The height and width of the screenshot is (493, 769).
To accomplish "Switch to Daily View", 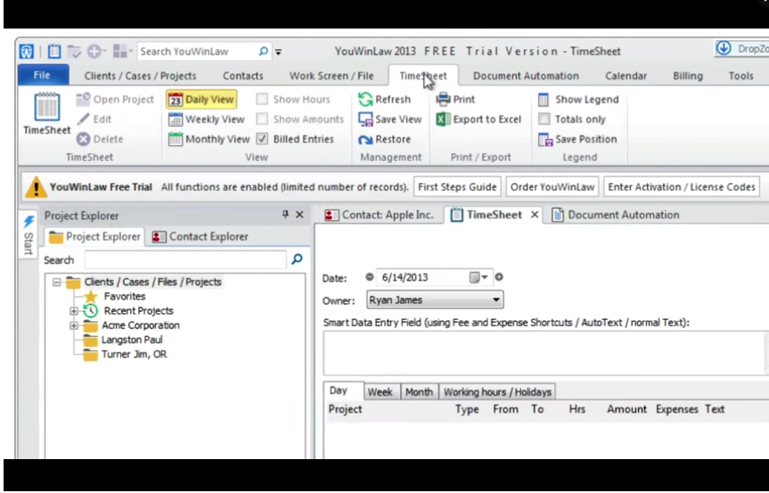I will (201, 100).
